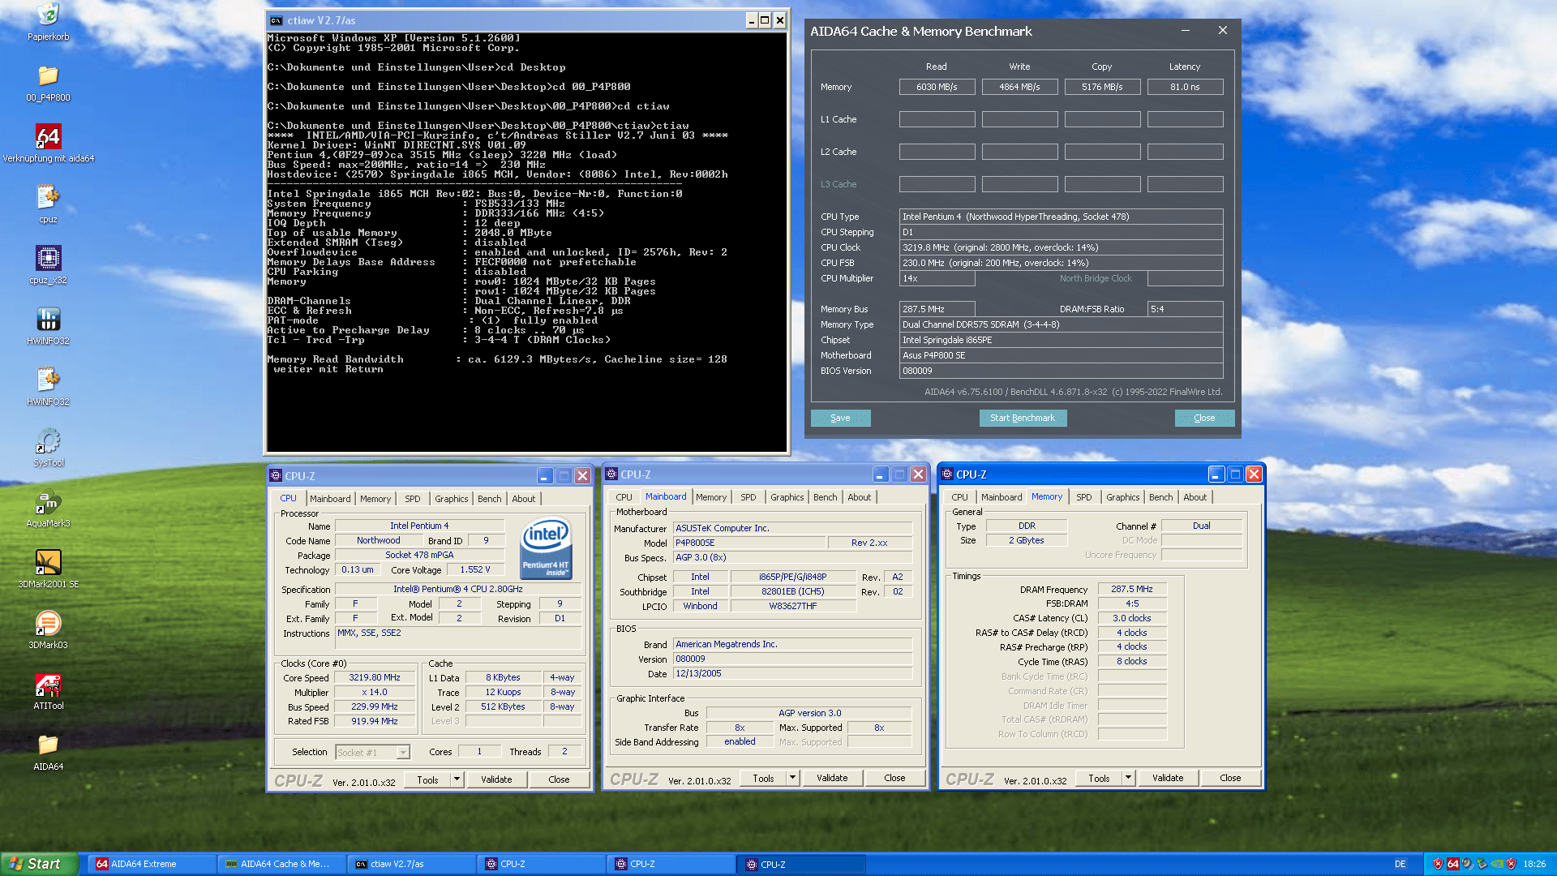
Task: Click the Northwood code name field
Action: coord(379,541)
